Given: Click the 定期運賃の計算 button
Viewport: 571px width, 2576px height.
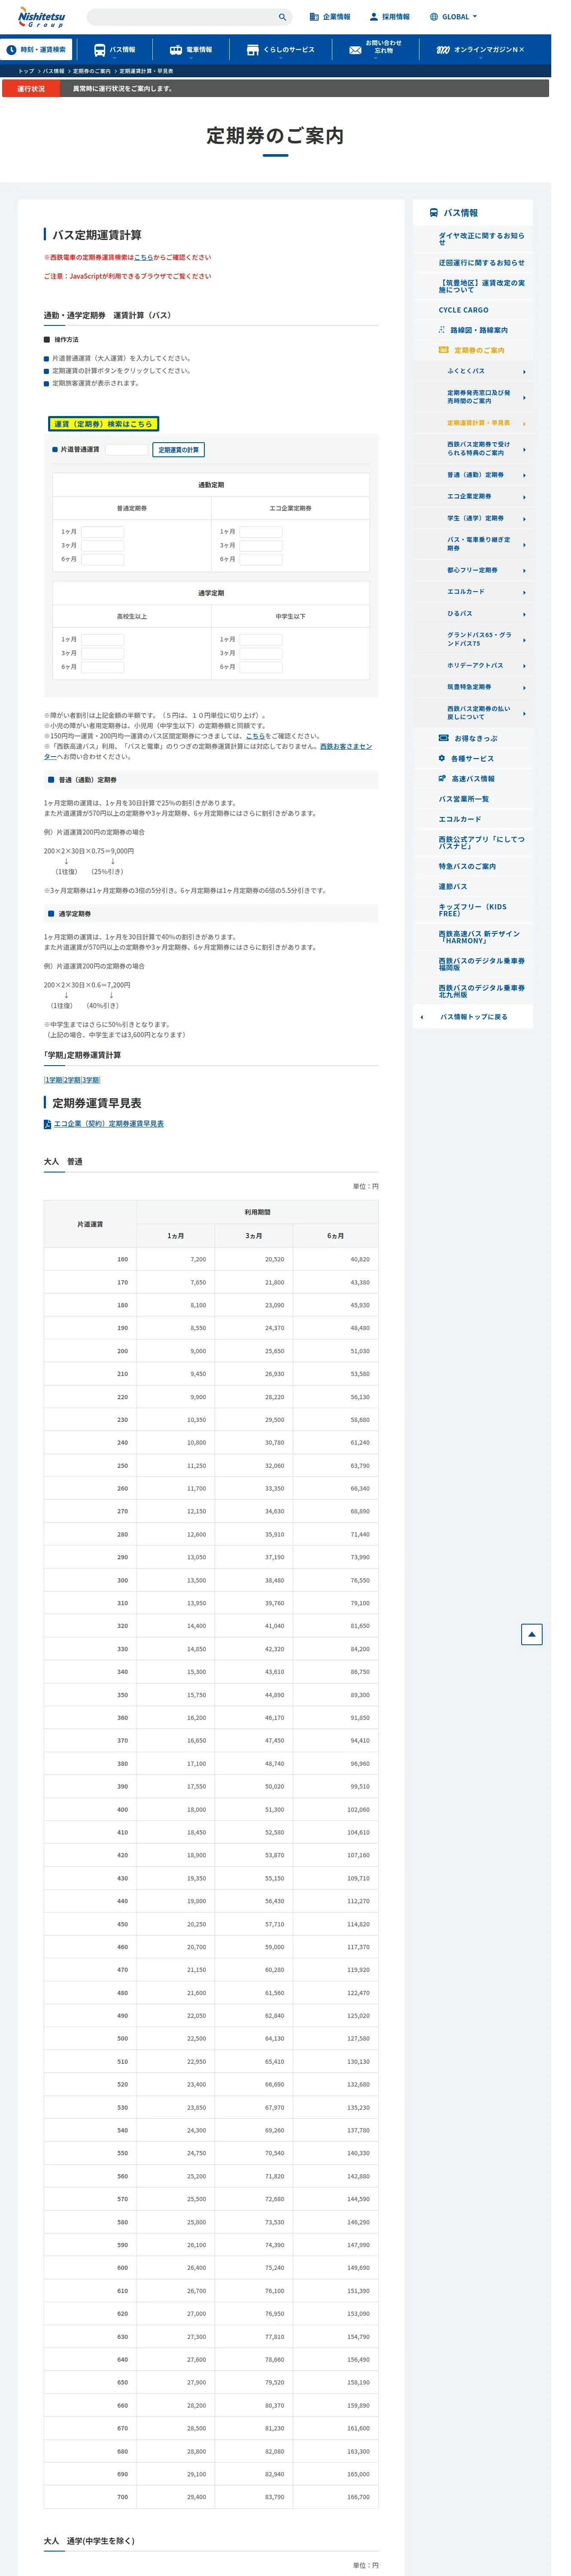Looking at the screenshot, I should pyautogui.click(x=179, y=450).
